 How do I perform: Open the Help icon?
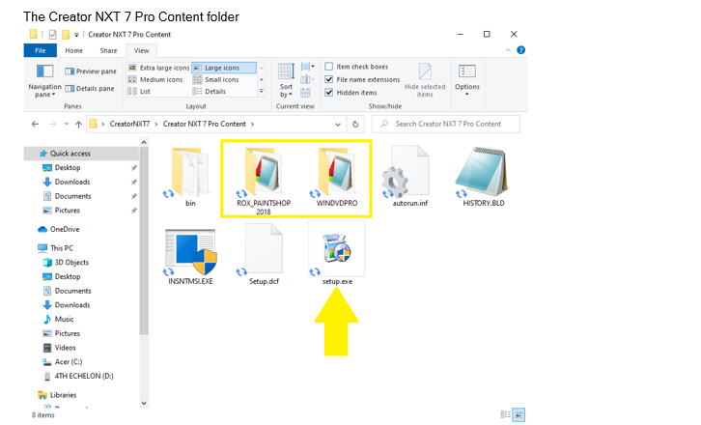(520, 50)
